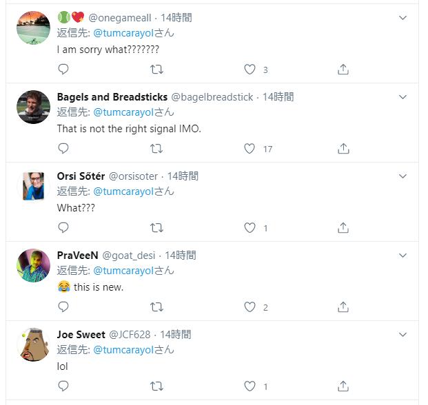The width and height of the screenshot is (428, 405).
Task: Like Joe Sweet's "lol" tweet
Action: click(x=250, y=386)
